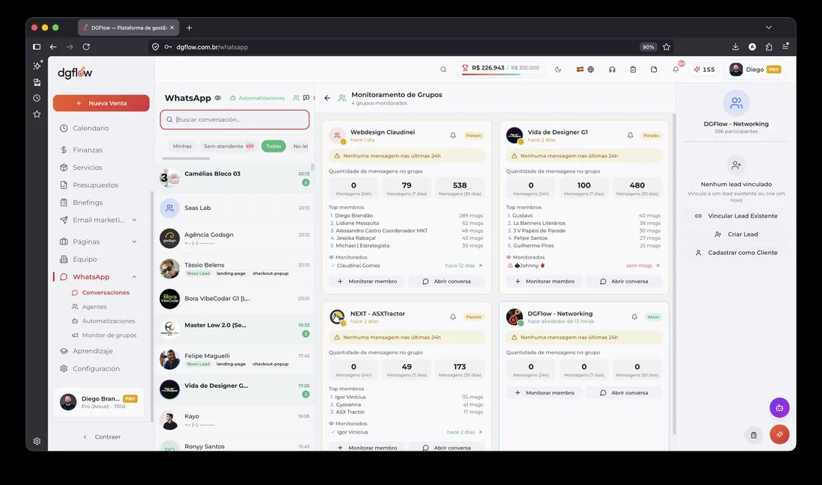Click Cadastrar como Cliente in the right panel
Screen dimensions: 822x485
(x=736, y=253)
